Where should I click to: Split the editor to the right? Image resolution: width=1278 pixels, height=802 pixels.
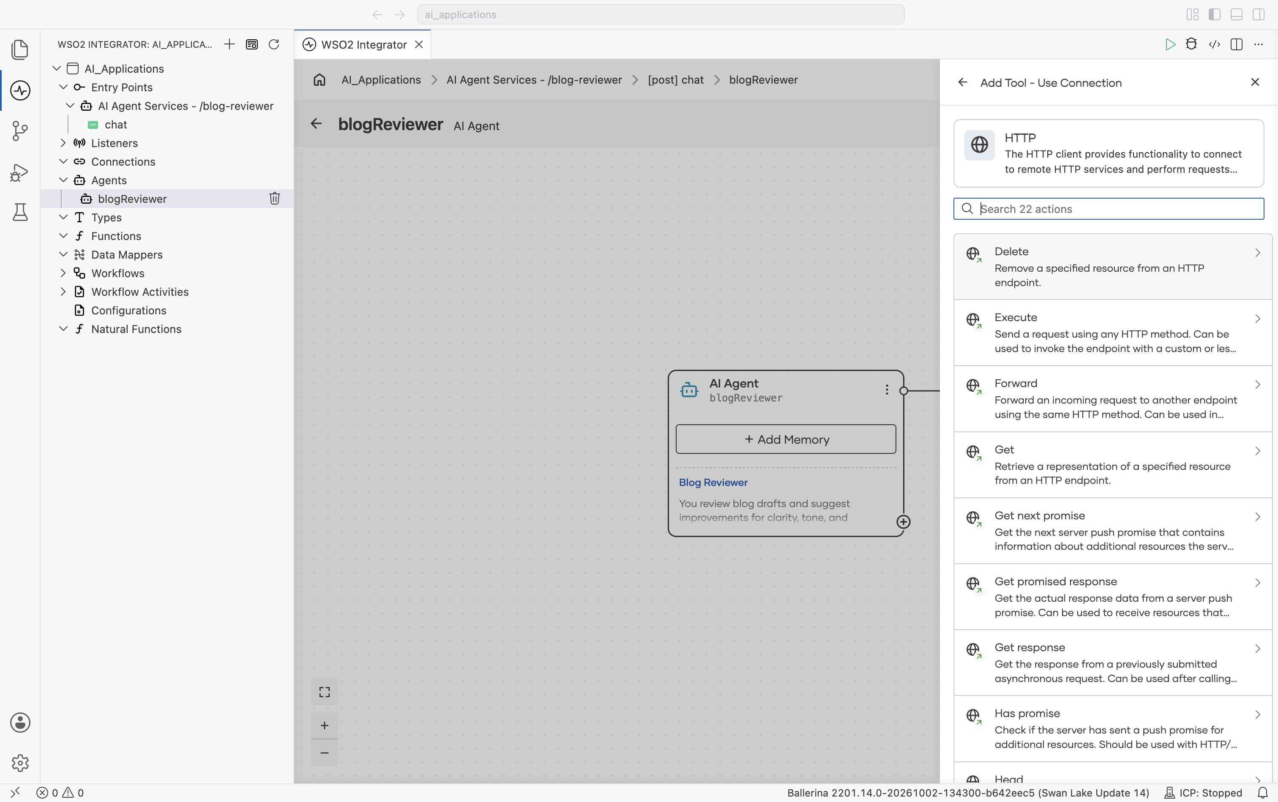[x=1236, y=44]
